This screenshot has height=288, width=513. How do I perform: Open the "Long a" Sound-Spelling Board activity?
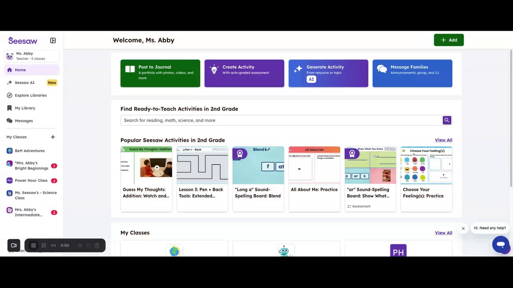[x=258, y=179]
